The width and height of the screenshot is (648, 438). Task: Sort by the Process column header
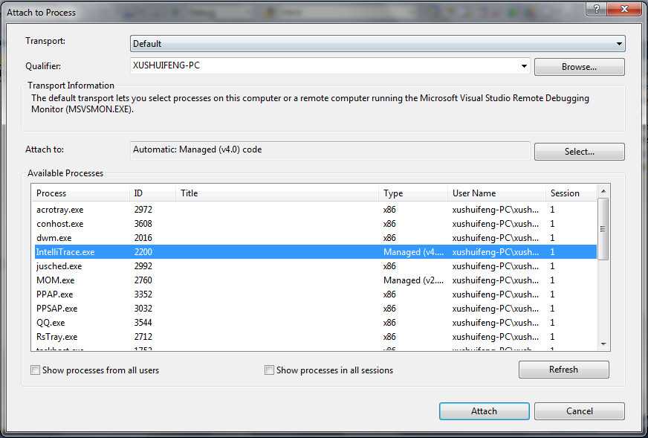80,193
